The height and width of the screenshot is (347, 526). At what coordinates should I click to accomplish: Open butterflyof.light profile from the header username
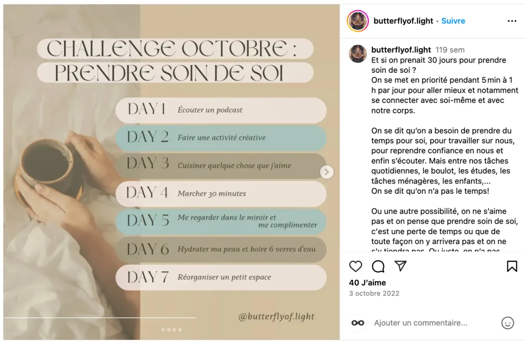point(403,21)
